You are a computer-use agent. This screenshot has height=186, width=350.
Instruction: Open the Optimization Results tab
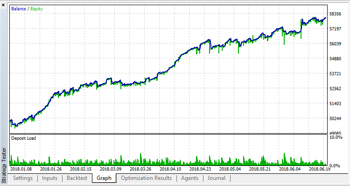click(146, 178)
